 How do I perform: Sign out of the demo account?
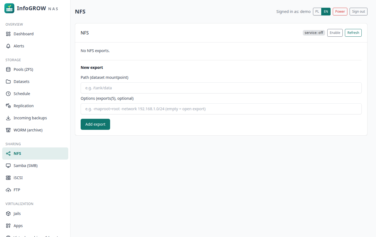pos(358,12)
